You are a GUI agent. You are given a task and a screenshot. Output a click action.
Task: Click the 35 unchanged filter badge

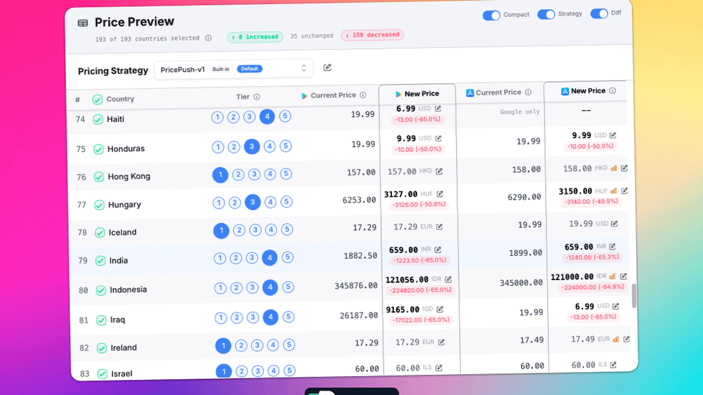[311, 36]
